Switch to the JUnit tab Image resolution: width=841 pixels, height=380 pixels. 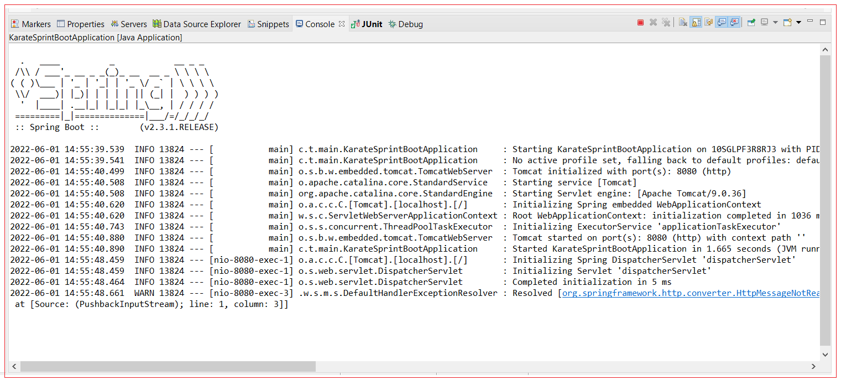click(x=367, y=24)
